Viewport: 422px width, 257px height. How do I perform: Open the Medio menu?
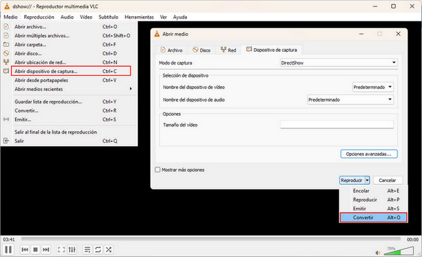pyautogui.click(x=10, y=17)
